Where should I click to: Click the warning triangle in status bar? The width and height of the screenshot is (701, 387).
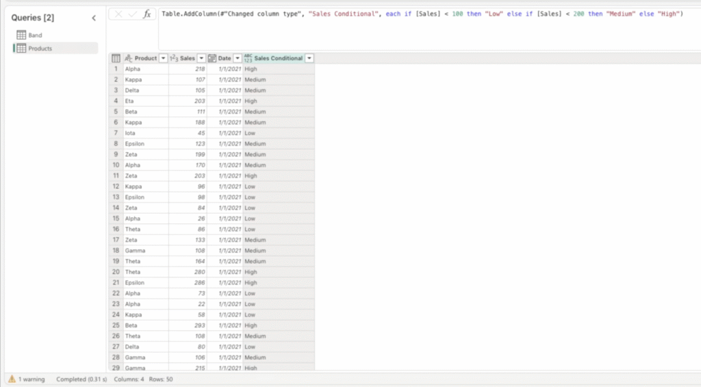12,379
